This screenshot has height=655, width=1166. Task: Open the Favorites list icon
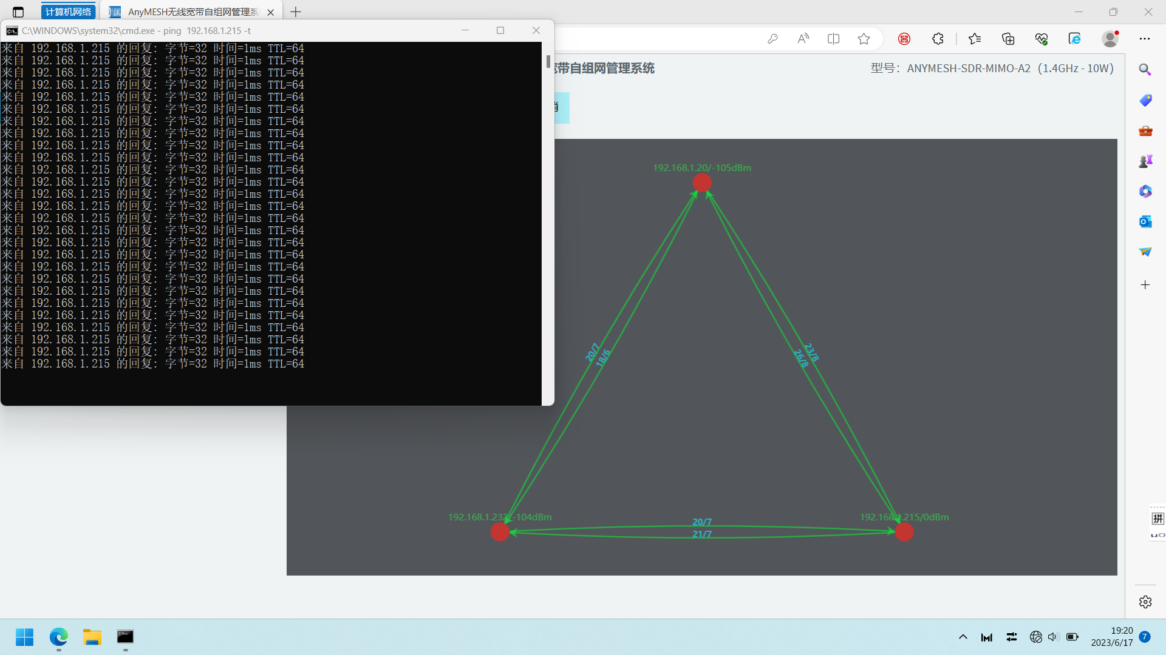(x=975, y=39)
